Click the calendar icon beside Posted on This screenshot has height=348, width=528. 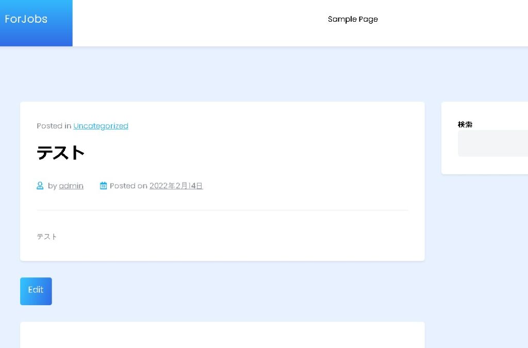(103, 186)
